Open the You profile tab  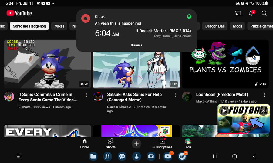188,144
